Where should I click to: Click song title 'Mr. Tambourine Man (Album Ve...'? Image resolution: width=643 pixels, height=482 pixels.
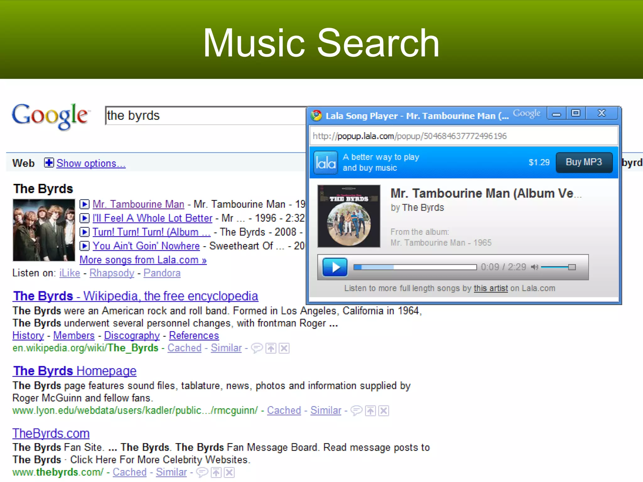coord(486,193)
